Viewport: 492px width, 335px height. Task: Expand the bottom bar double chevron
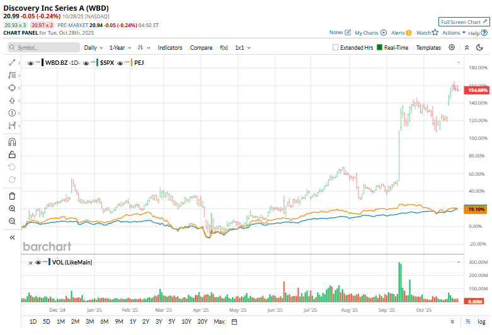[452, 322]
